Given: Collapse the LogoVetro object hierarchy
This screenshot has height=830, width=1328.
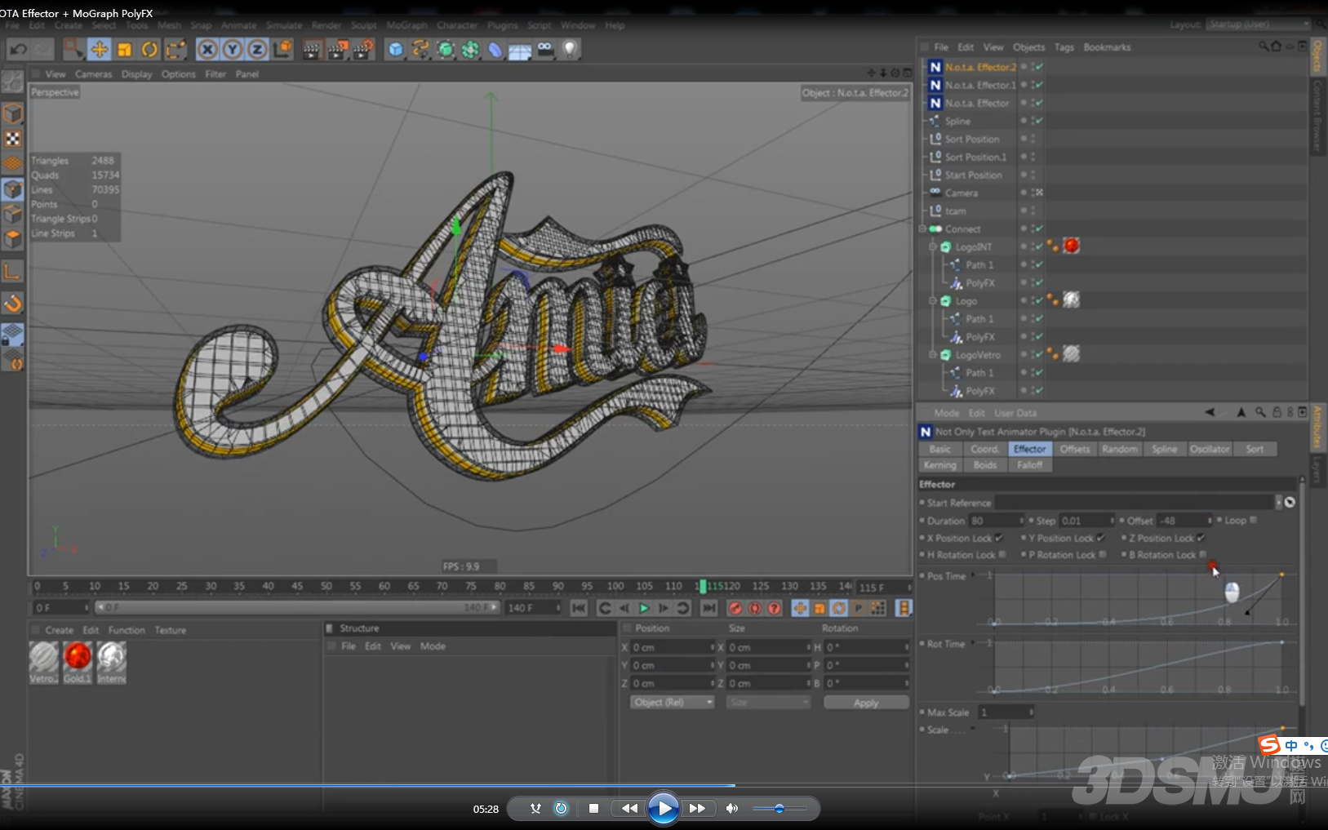Looking at the screenshot, I should (933, 355).
